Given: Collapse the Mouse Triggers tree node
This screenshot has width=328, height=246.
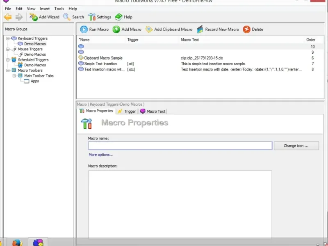Looking at the screenshot, I should tap(8, 49).
